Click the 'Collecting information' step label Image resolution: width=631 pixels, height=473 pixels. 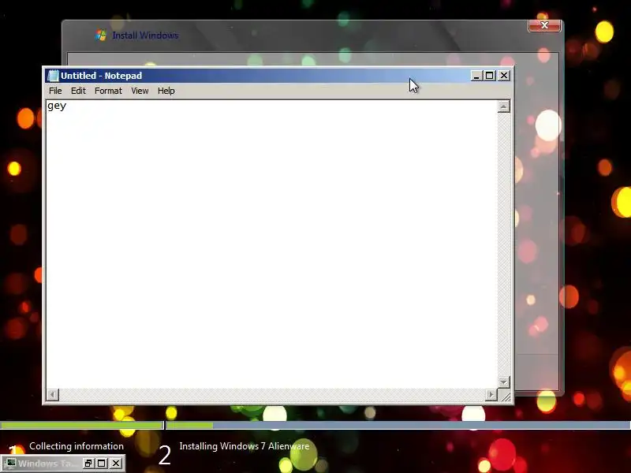coord(77,446)
